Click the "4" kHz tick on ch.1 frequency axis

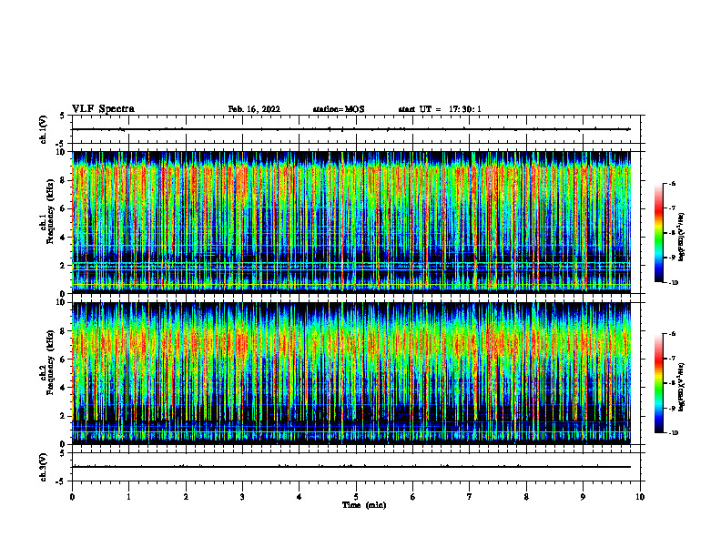click(64, 238)
